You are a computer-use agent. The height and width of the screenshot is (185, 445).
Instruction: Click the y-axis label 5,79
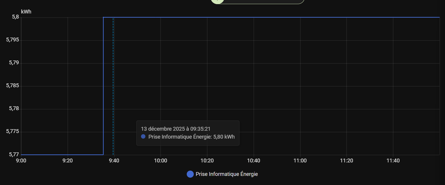(x=14, y=63)
